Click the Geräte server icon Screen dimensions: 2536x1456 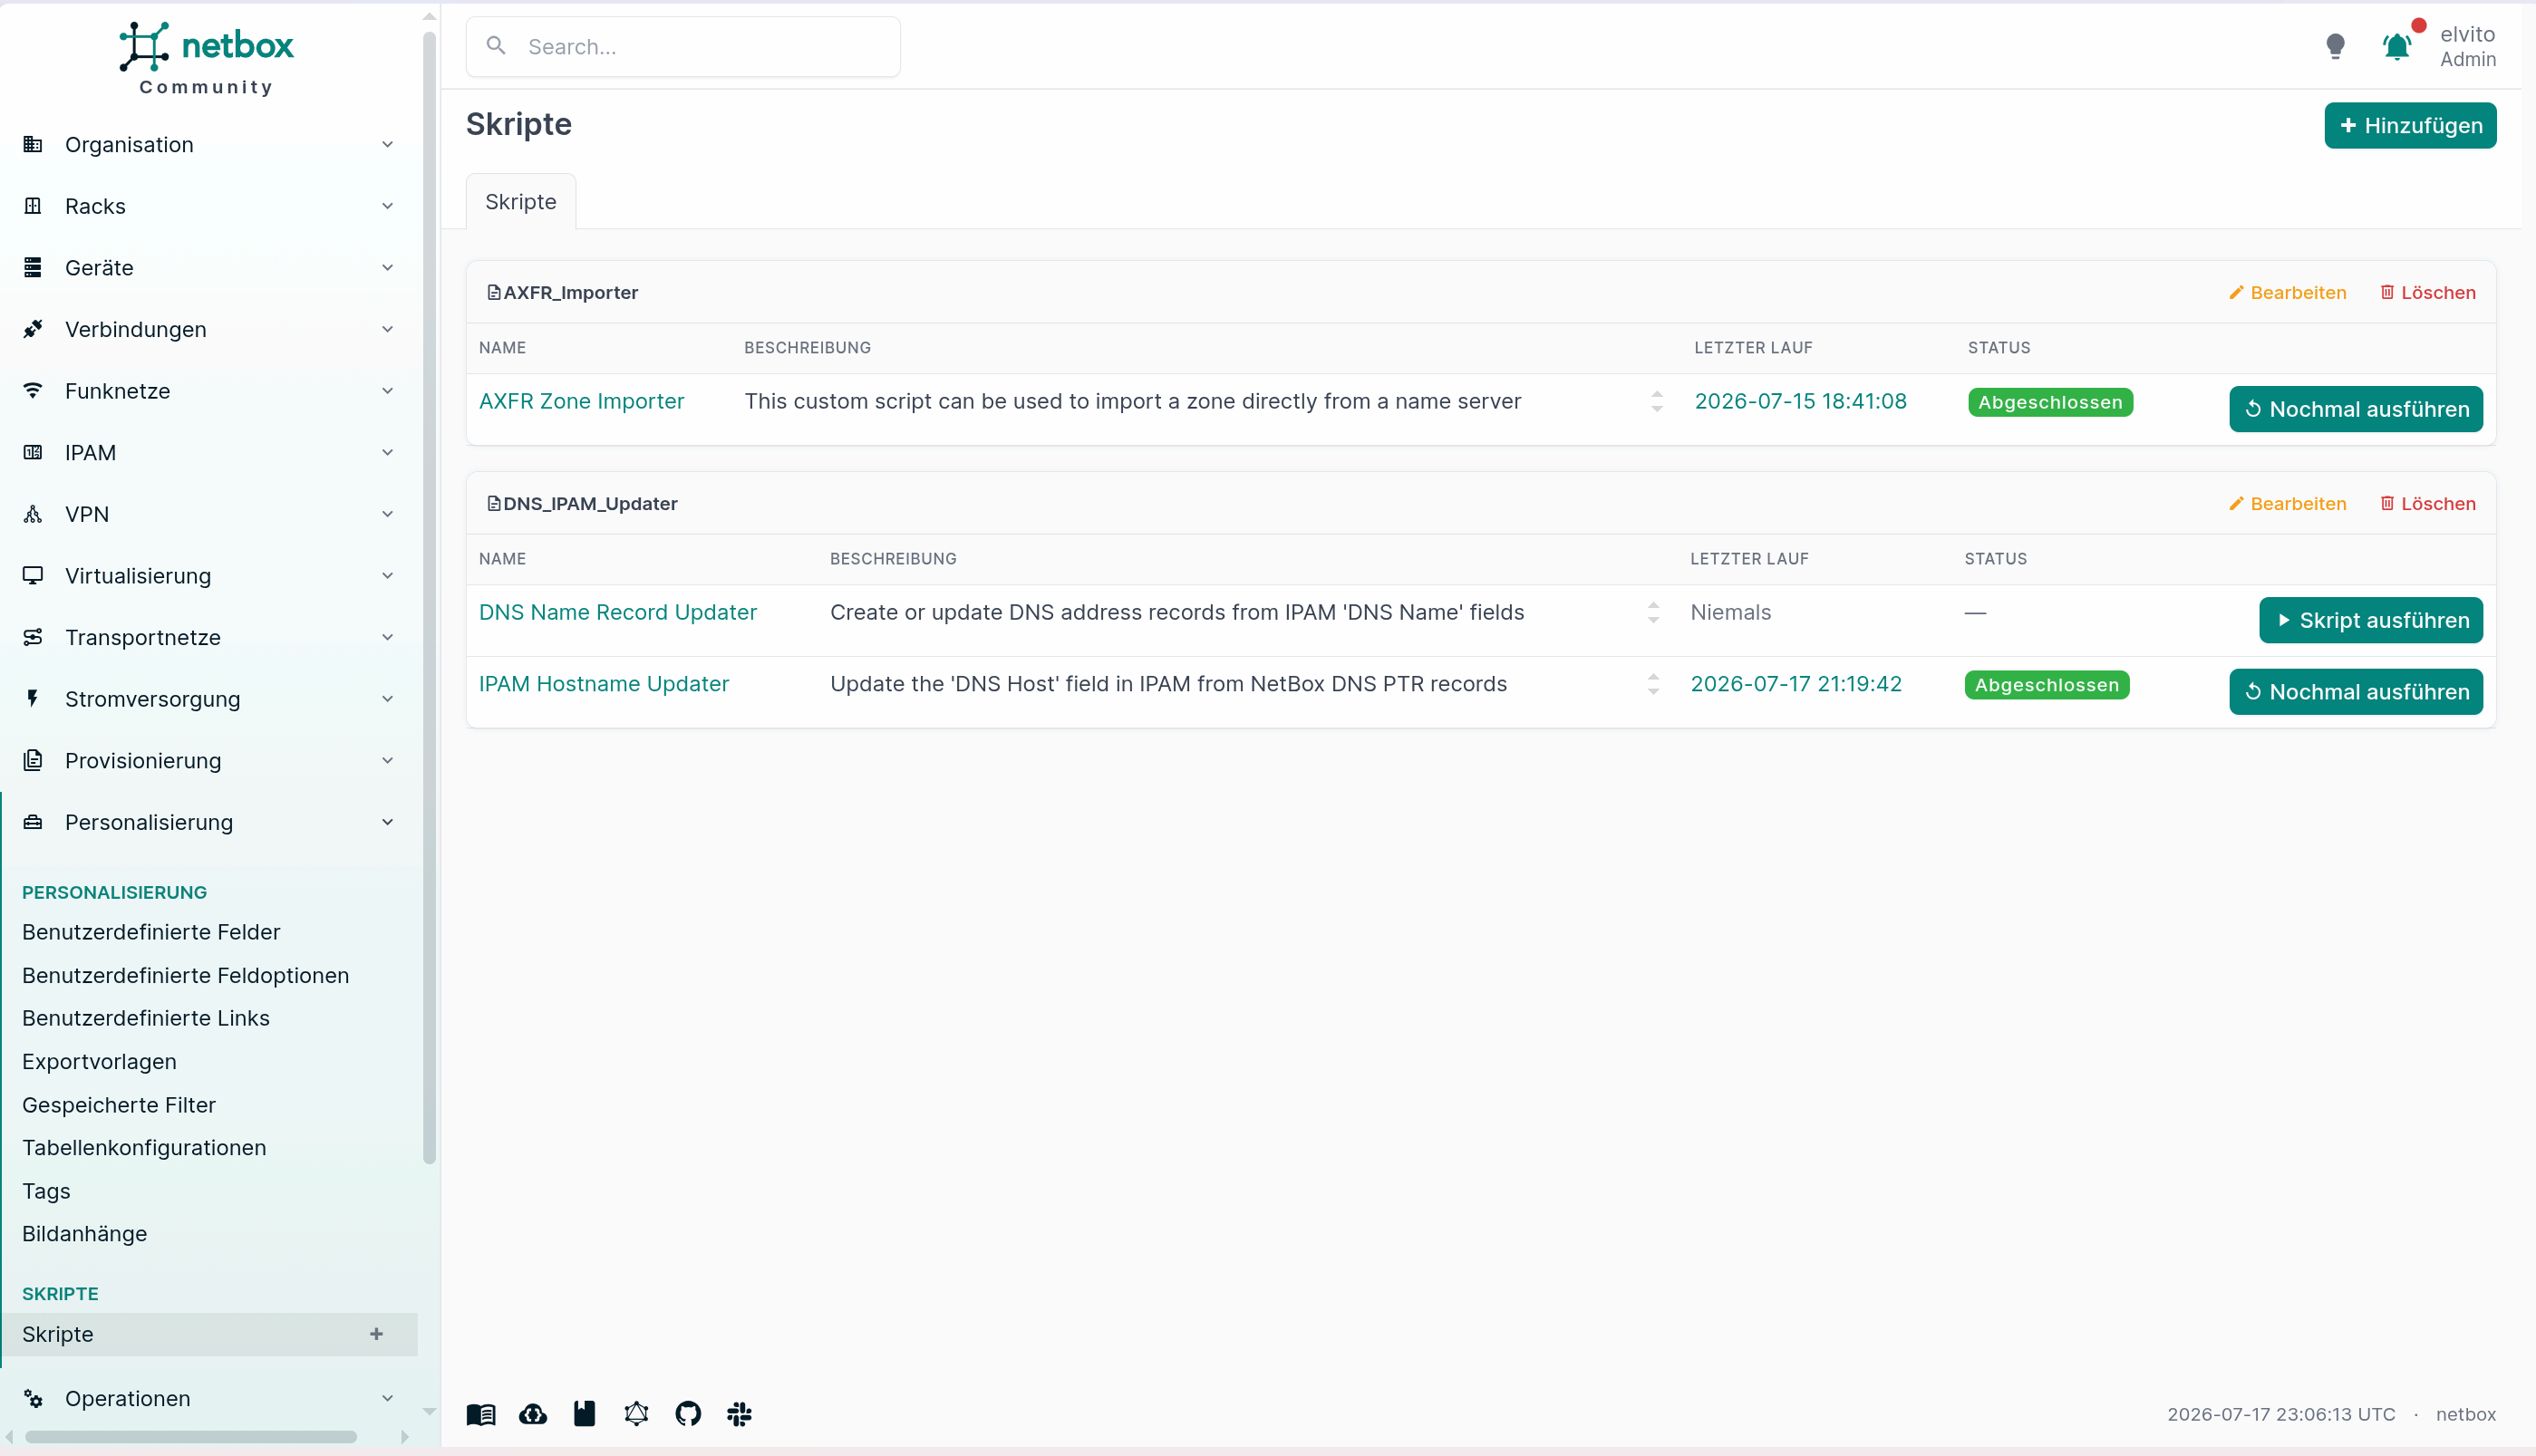point(33,268)
